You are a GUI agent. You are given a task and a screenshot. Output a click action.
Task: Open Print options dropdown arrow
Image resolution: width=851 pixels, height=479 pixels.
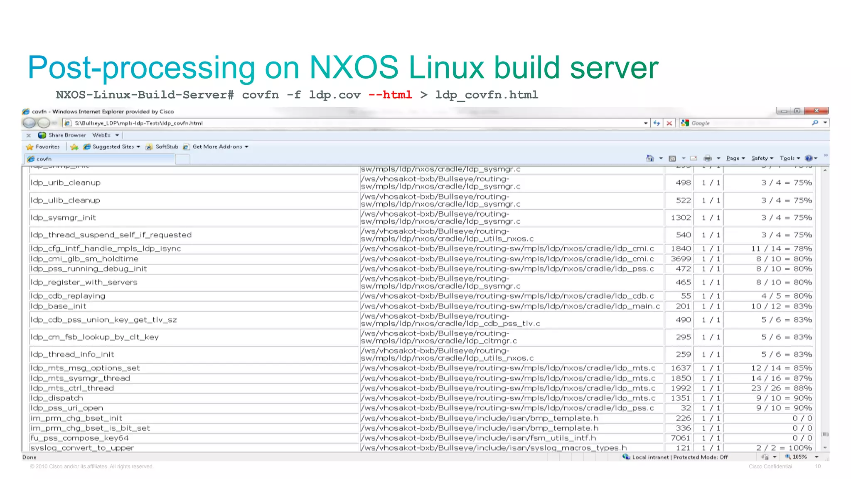pyautogui.click(x=718, y=158)
